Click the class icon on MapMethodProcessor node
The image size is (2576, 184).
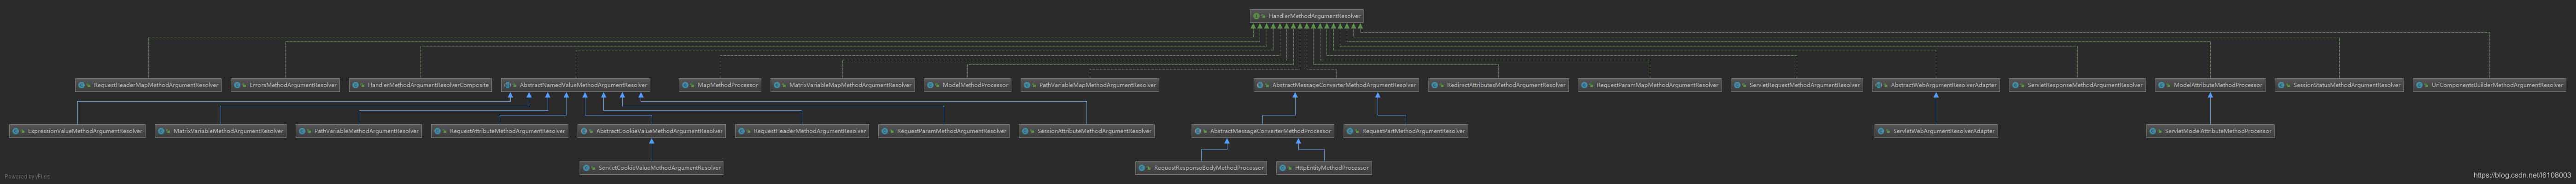(686, 85)
